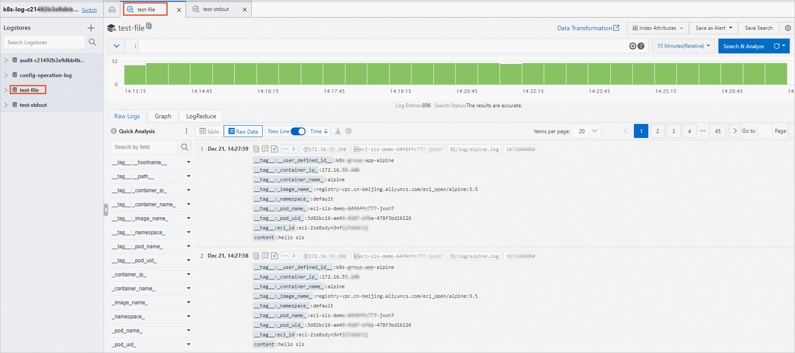Focus the Search by field input
The height and width of the screenshot is (353, 795).
[x=144, y=147]
